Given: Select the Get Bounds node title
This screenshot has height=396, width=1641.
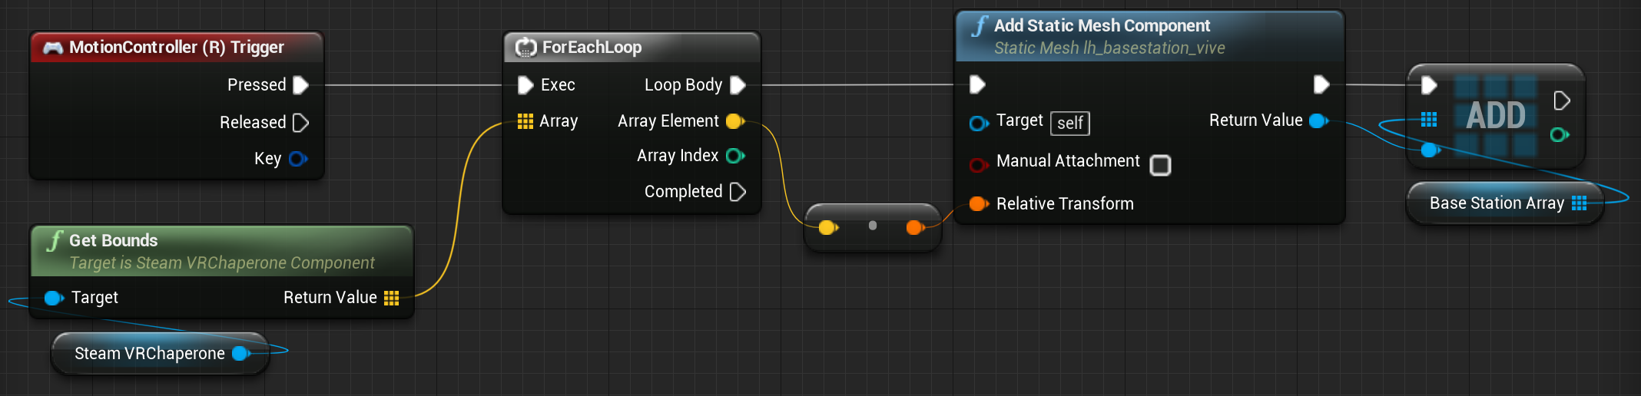Looking at the screenshot, I should pyautogui.click(x=113, y=240).
